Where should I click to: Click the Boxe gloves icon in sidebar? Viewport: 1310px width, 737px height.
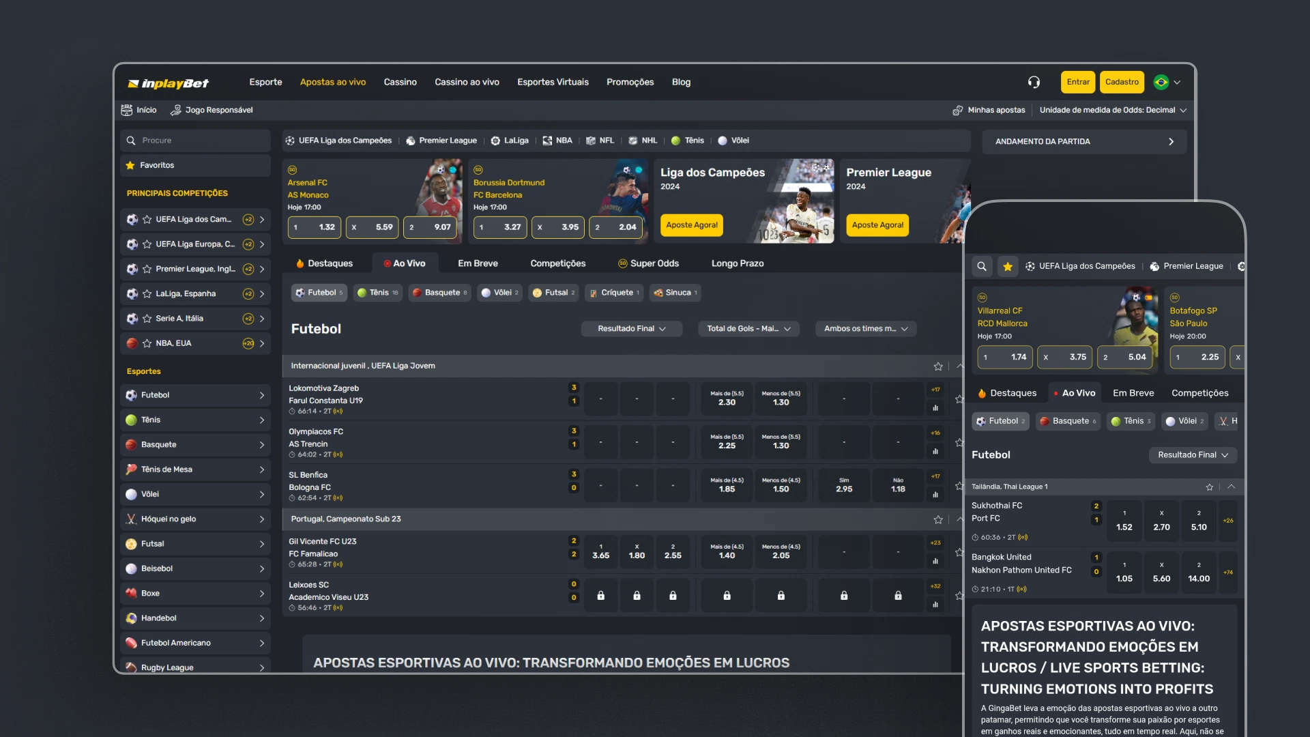[x=132, y=594]
